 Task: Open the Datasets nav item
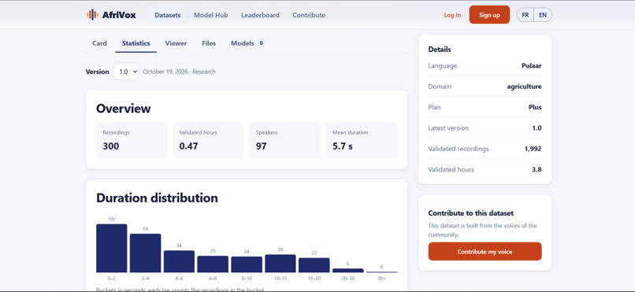[168, 15]
